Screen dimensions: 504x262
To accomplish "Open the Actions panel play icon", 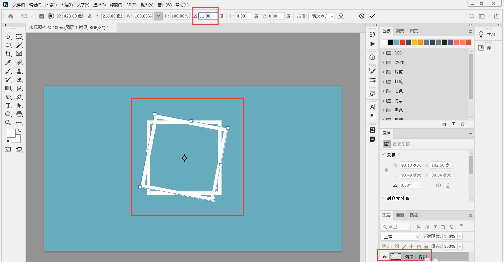I will 373,44.
